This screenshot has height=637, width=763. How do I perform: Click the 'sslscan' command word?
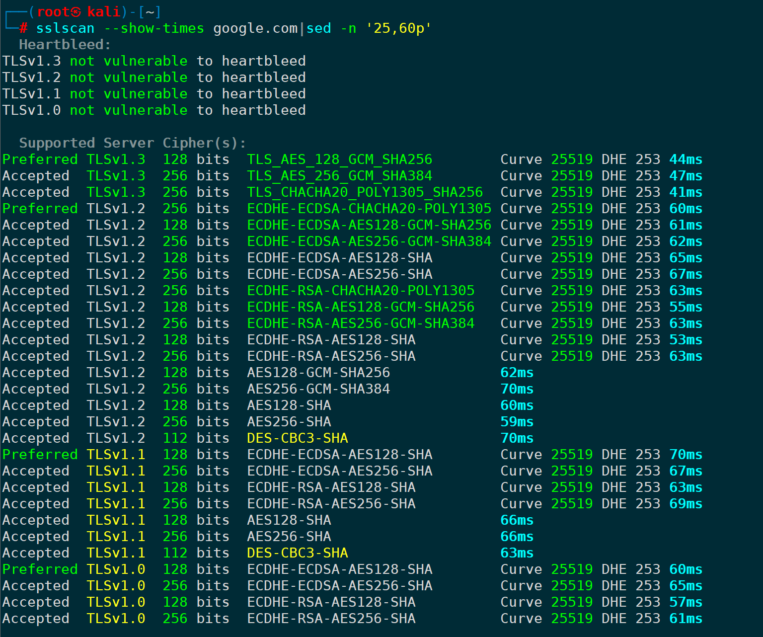[65, 28]
